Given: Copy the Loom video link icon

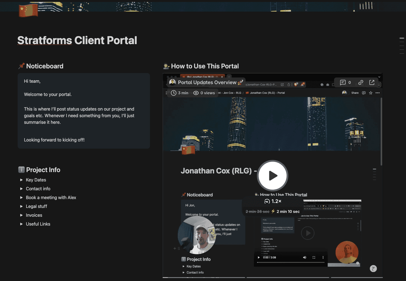Looking at the screenshot, I should (x=361, y=82).
